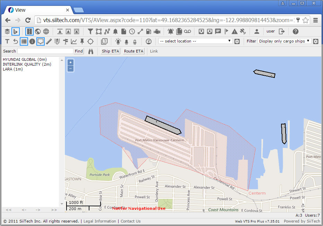Zoom in the map with plus button
The width and height of the screenshot is (323, 226).
(x=70, y=63)
